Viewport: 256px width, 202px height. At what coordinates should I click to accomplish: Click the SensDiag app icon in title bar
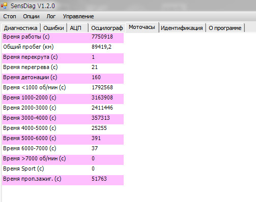pos(4,6)
